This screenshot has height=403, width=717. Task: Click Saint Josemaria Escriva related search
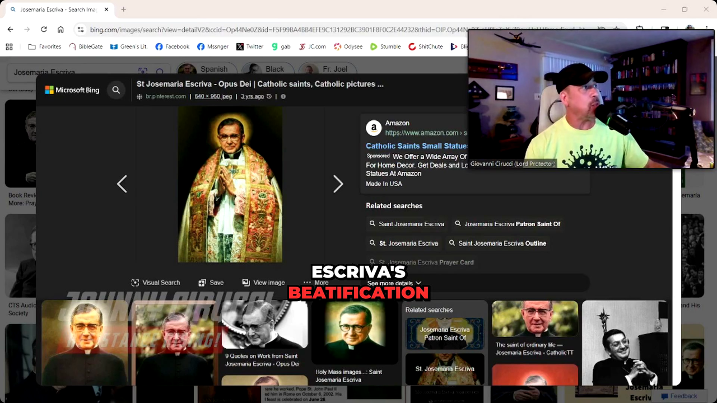click(x=407, y=224)
